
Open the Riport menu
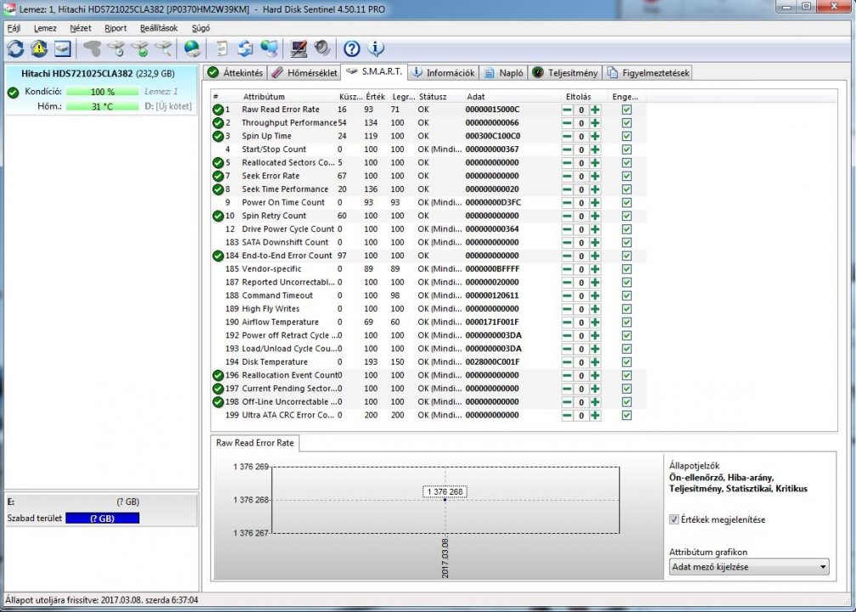[116, 28]
